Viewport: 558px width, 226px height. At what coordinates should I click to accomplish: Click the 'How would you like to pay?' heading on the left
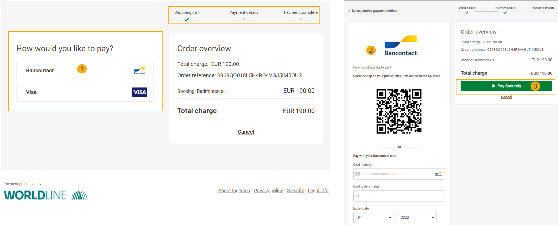point(65,49)
